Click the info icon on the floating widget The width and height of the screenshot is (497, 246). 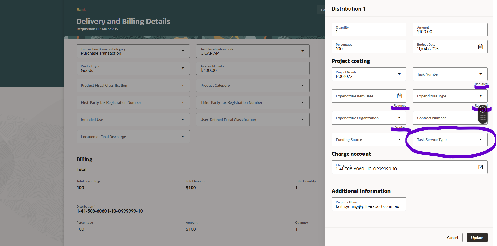click(482, 110)
